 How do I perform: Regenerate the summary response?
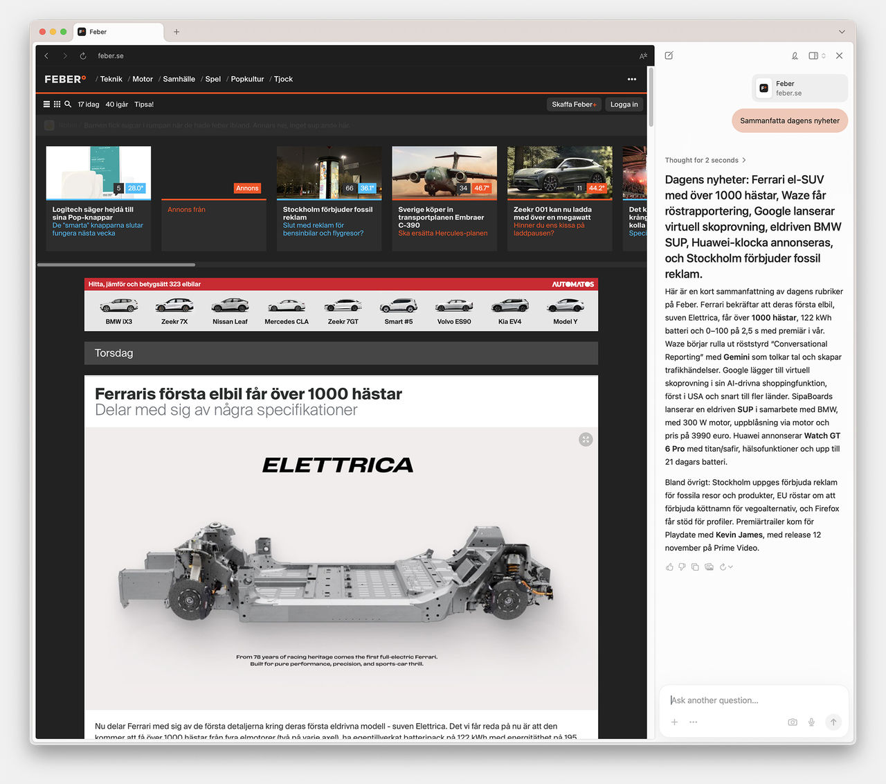click(723, 567)
